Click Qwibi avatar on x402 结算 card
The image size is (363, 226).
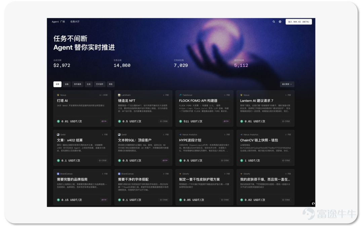pos(58,134)
